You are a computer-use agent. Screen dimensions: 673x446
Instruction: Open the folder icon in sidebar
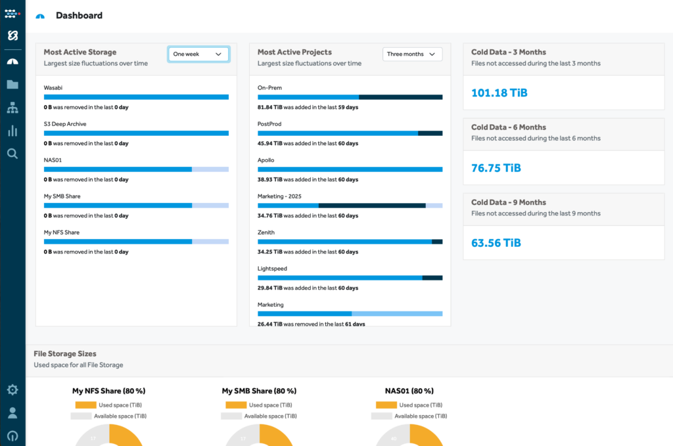click(x=12, y=85)
